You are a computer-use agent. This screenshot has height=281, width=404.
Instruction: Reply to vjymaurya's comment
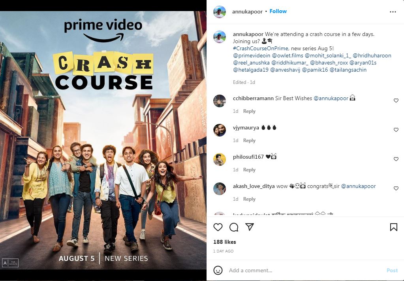click(x=249, y=140)
